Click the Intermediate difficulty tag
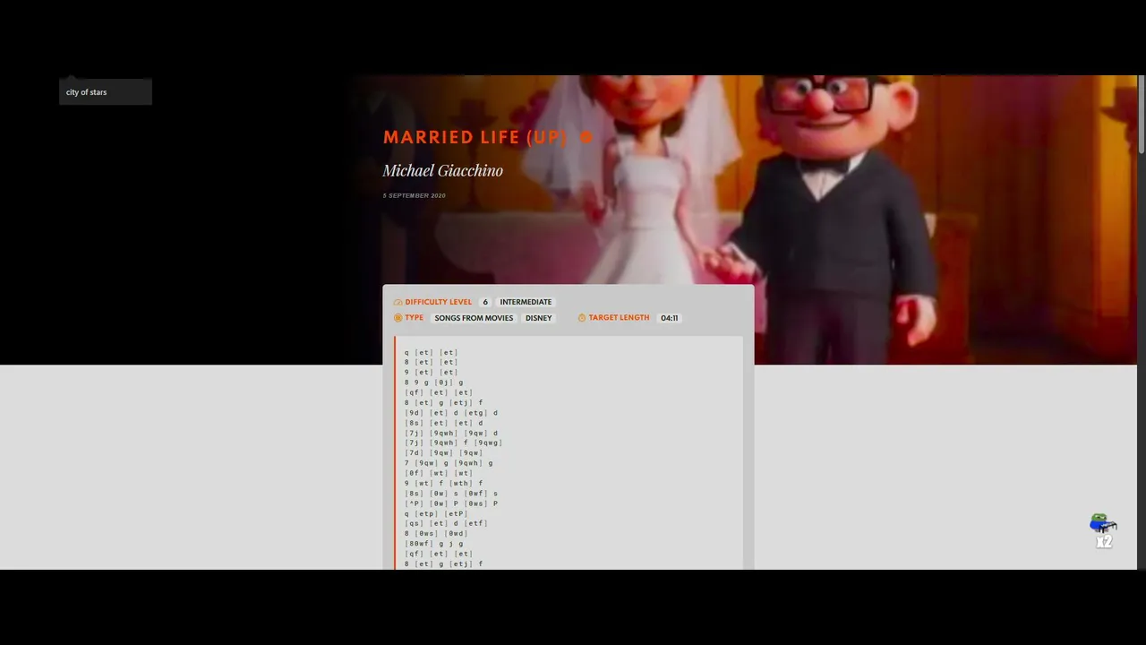 [526, 302]
